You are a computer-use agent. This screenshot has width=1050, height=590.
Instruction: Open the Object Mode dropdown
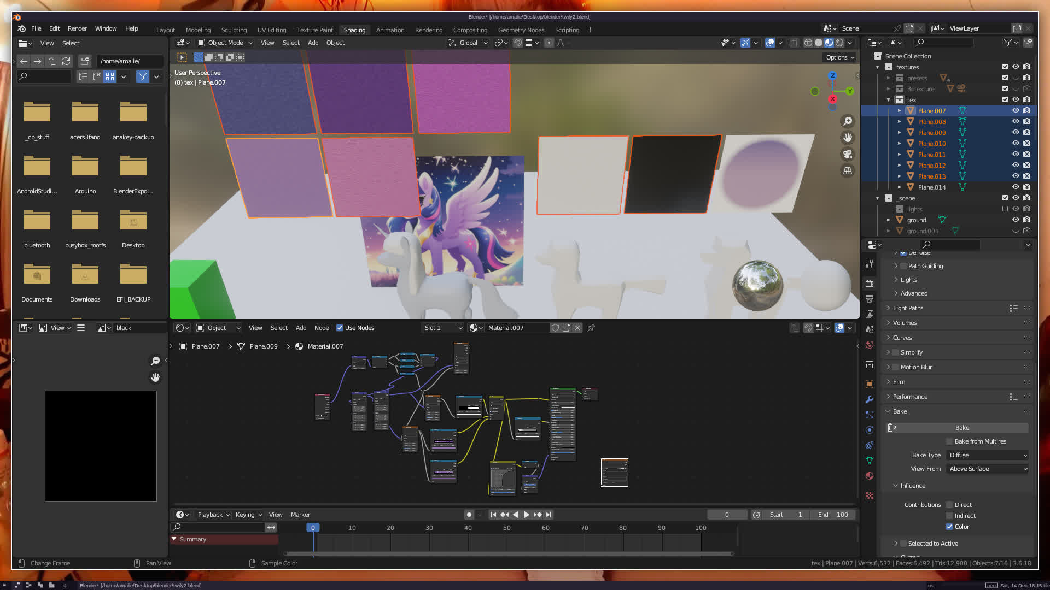(225, 43)
